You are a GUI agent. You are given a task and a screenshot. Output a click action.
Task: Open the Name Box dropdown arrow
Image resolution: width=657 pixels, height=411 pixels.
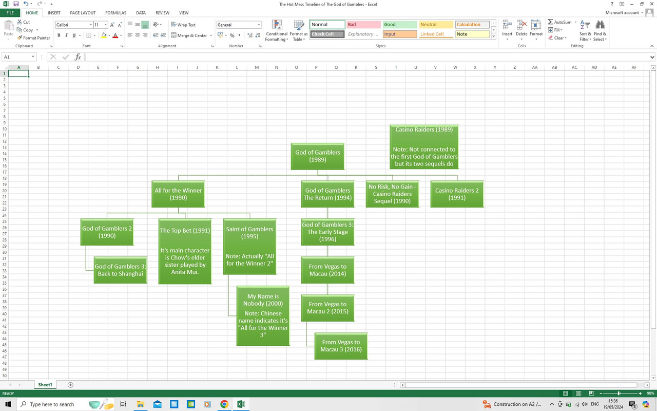click(33, 57)
